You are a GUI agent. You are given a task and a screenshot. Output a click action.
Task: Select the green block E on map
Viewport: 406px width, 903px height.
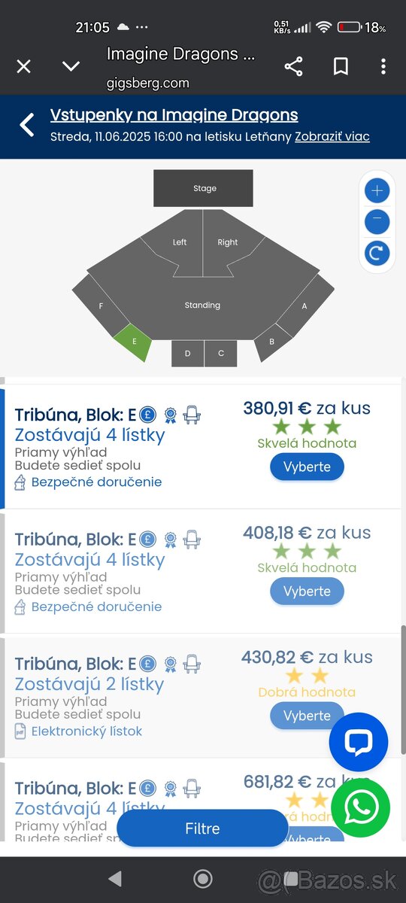[134, 342]
